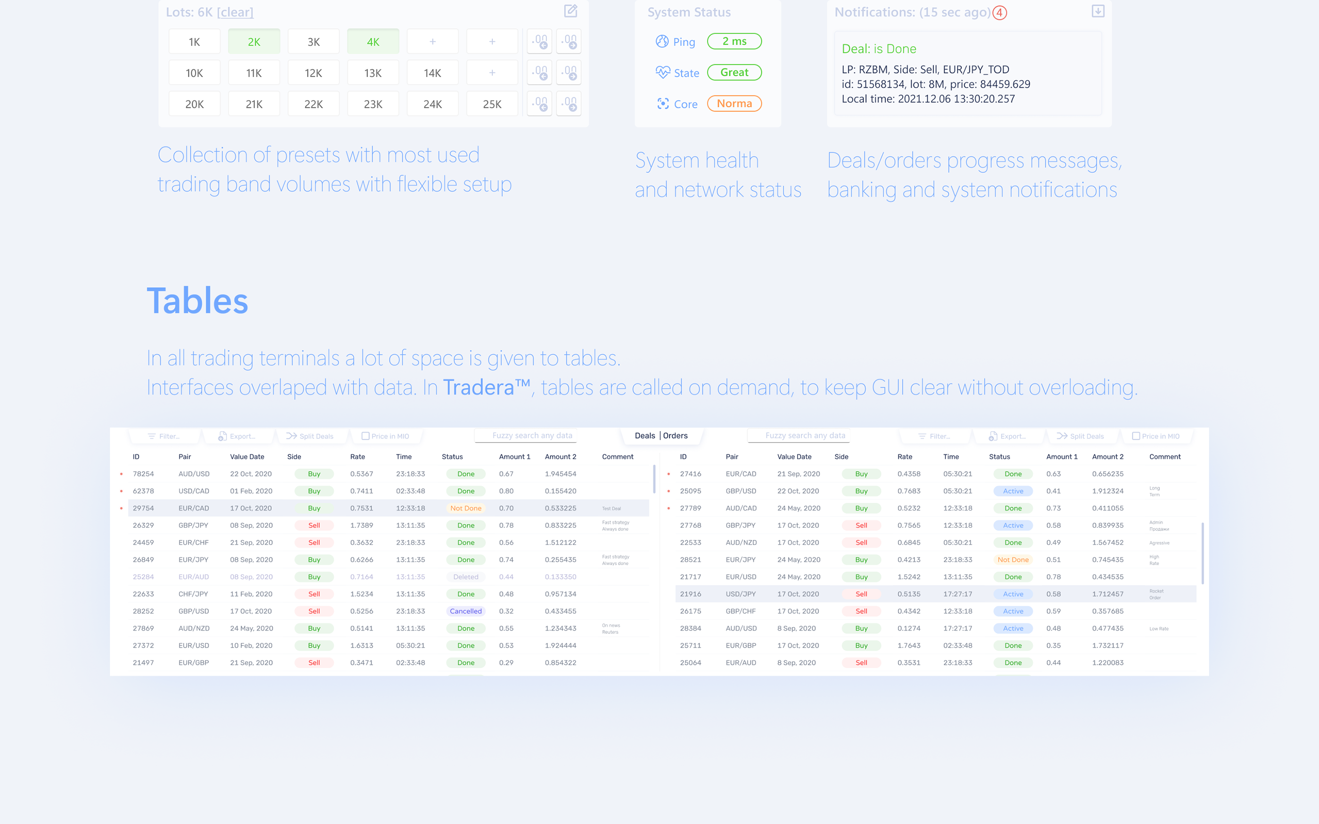Shift decimals right using the .00 icon

point(570,41)
